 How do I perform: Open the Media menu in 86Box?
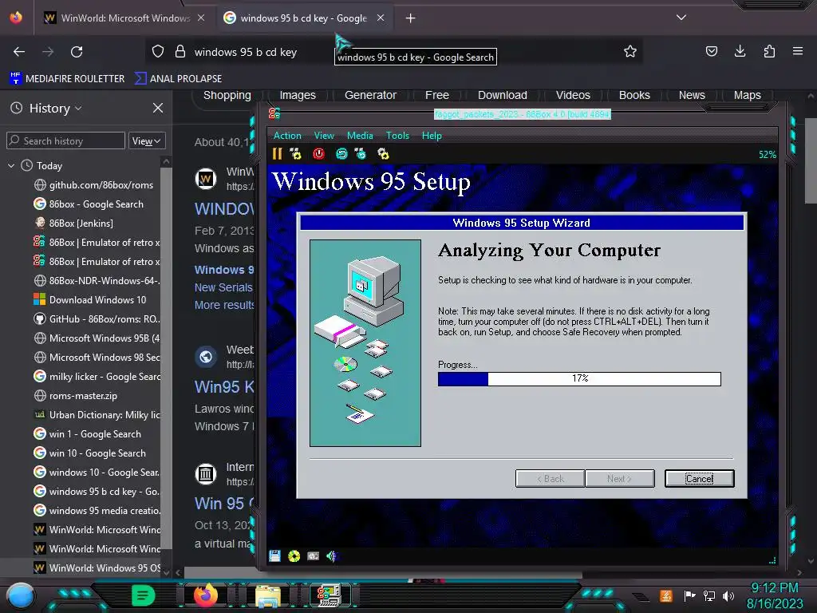360,136
